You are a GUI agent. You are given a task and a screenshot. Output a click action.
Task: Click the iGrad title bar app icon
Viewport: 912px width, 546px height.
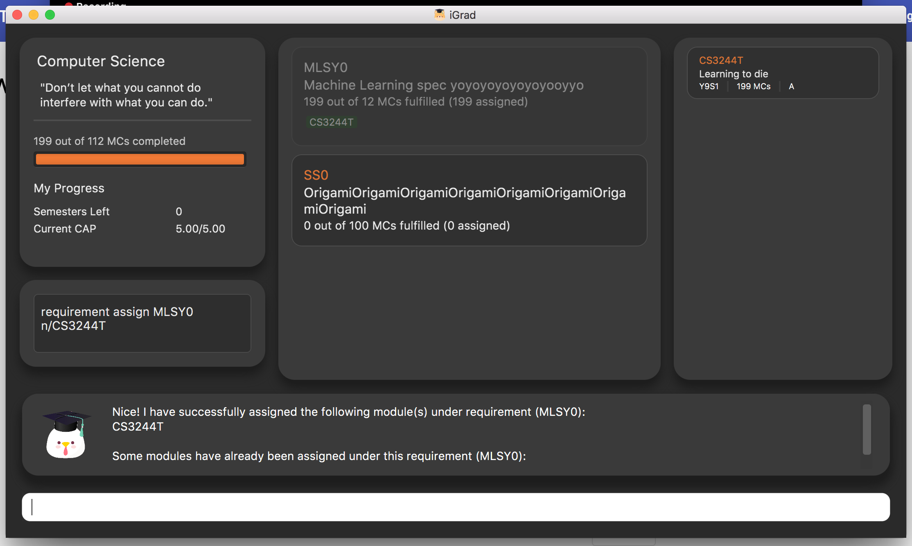[x=439, y=15]
